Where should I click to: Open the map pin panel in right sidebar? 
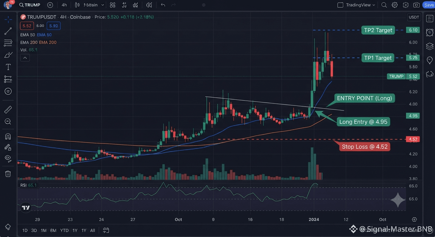(x=429, y=60)
